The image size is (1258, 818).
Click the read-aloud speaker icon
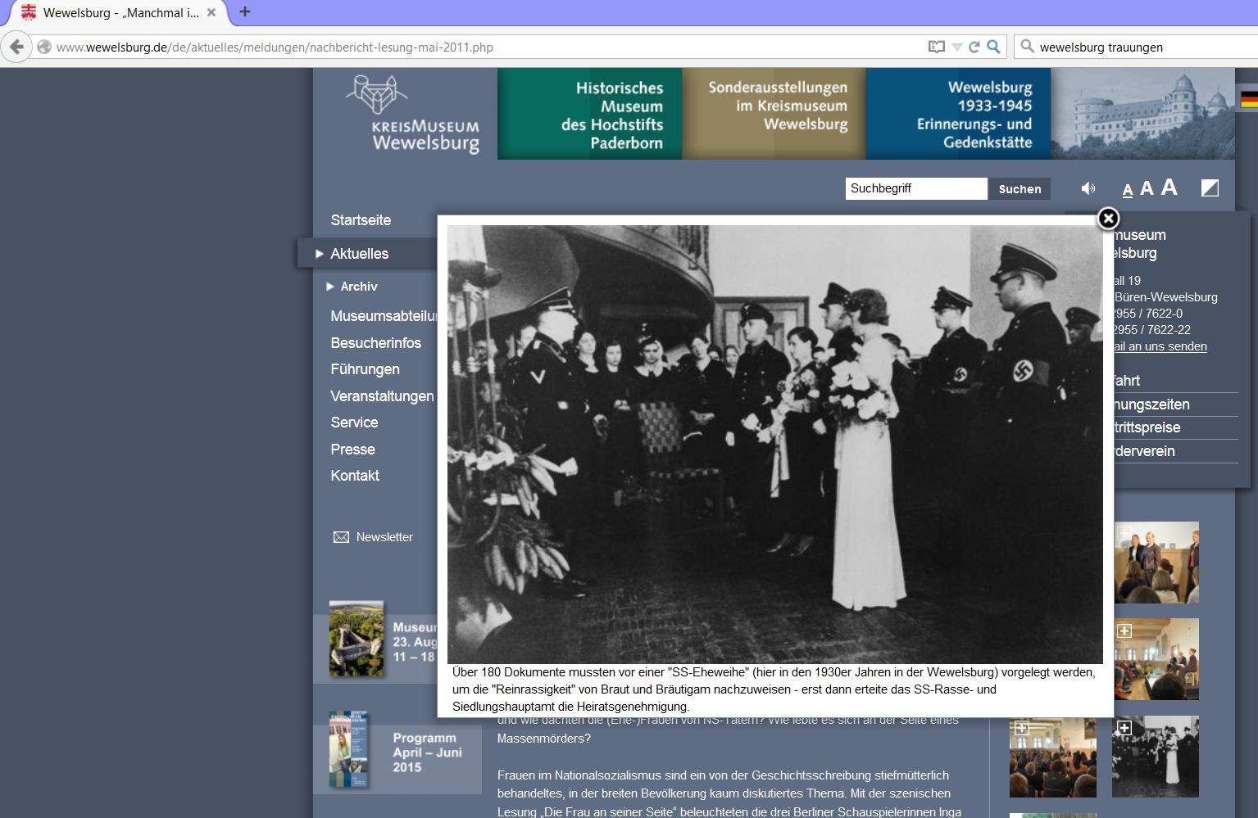point(1088,189)
